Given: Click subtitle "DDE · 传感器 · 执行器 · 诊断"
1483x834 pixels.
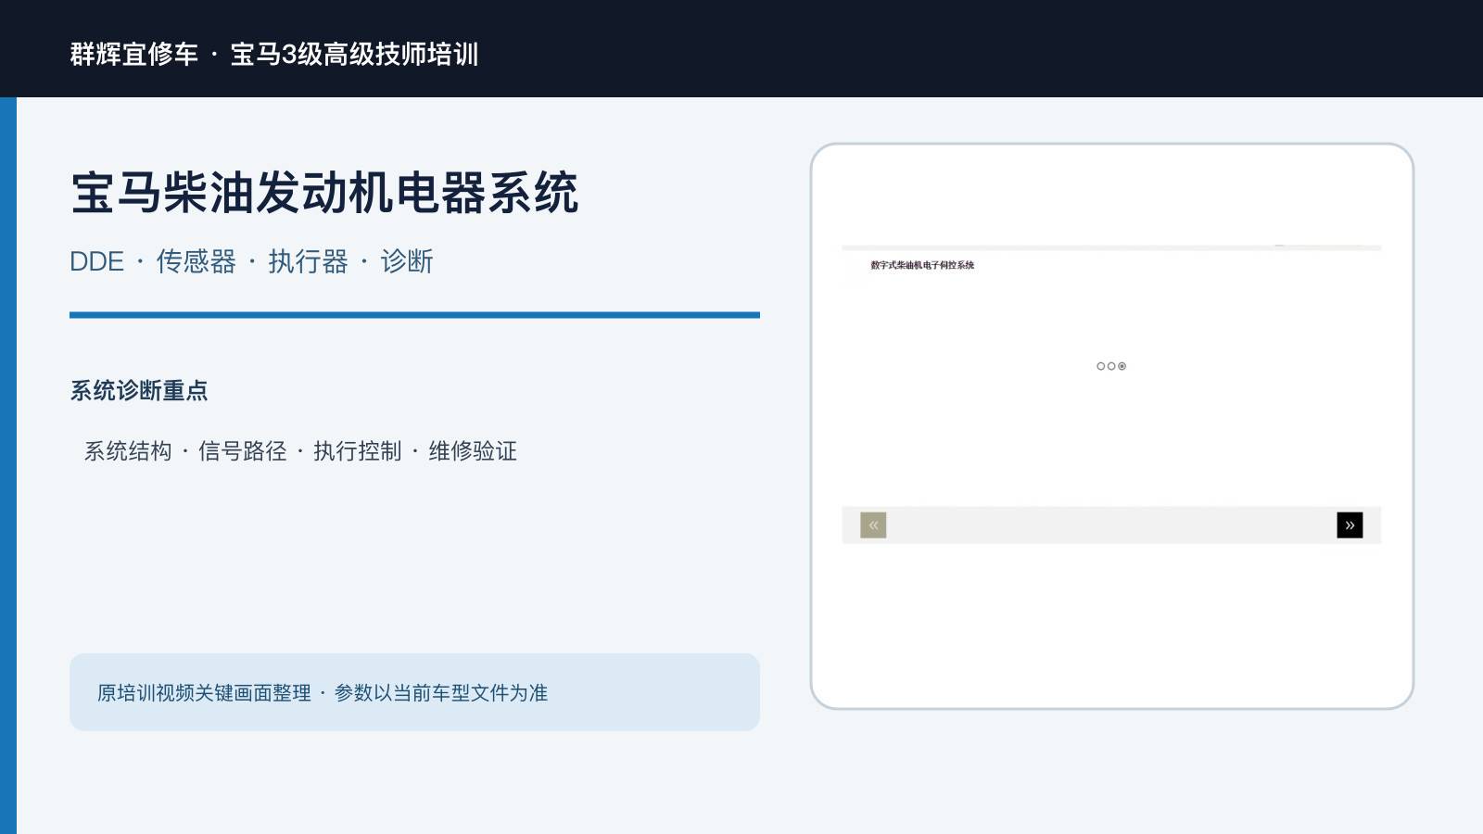Looking at the screenshot, I should pos(251,261).
